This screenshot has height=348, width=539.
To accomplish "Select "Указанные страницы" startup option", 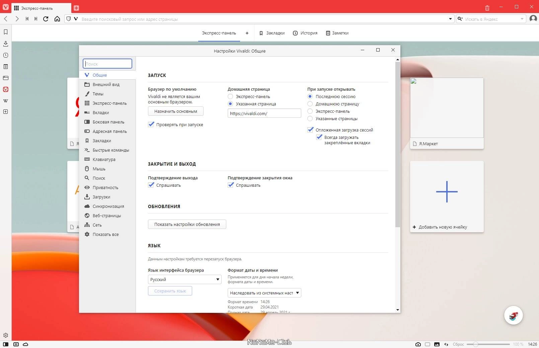I will 310,118.
